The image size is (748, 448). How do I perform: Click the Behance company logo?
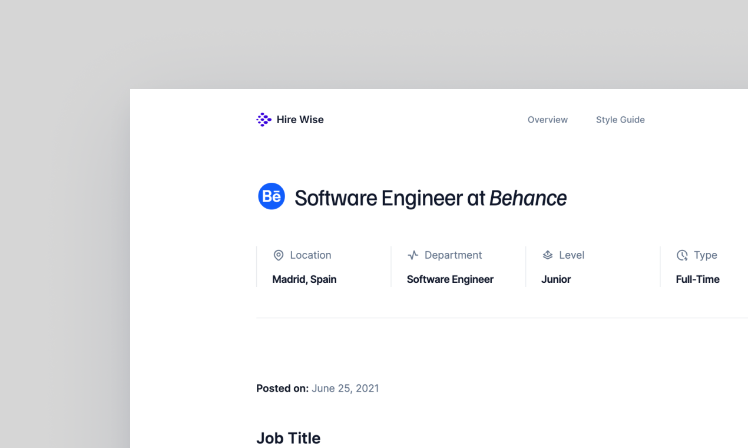click(x=272, y=196)
